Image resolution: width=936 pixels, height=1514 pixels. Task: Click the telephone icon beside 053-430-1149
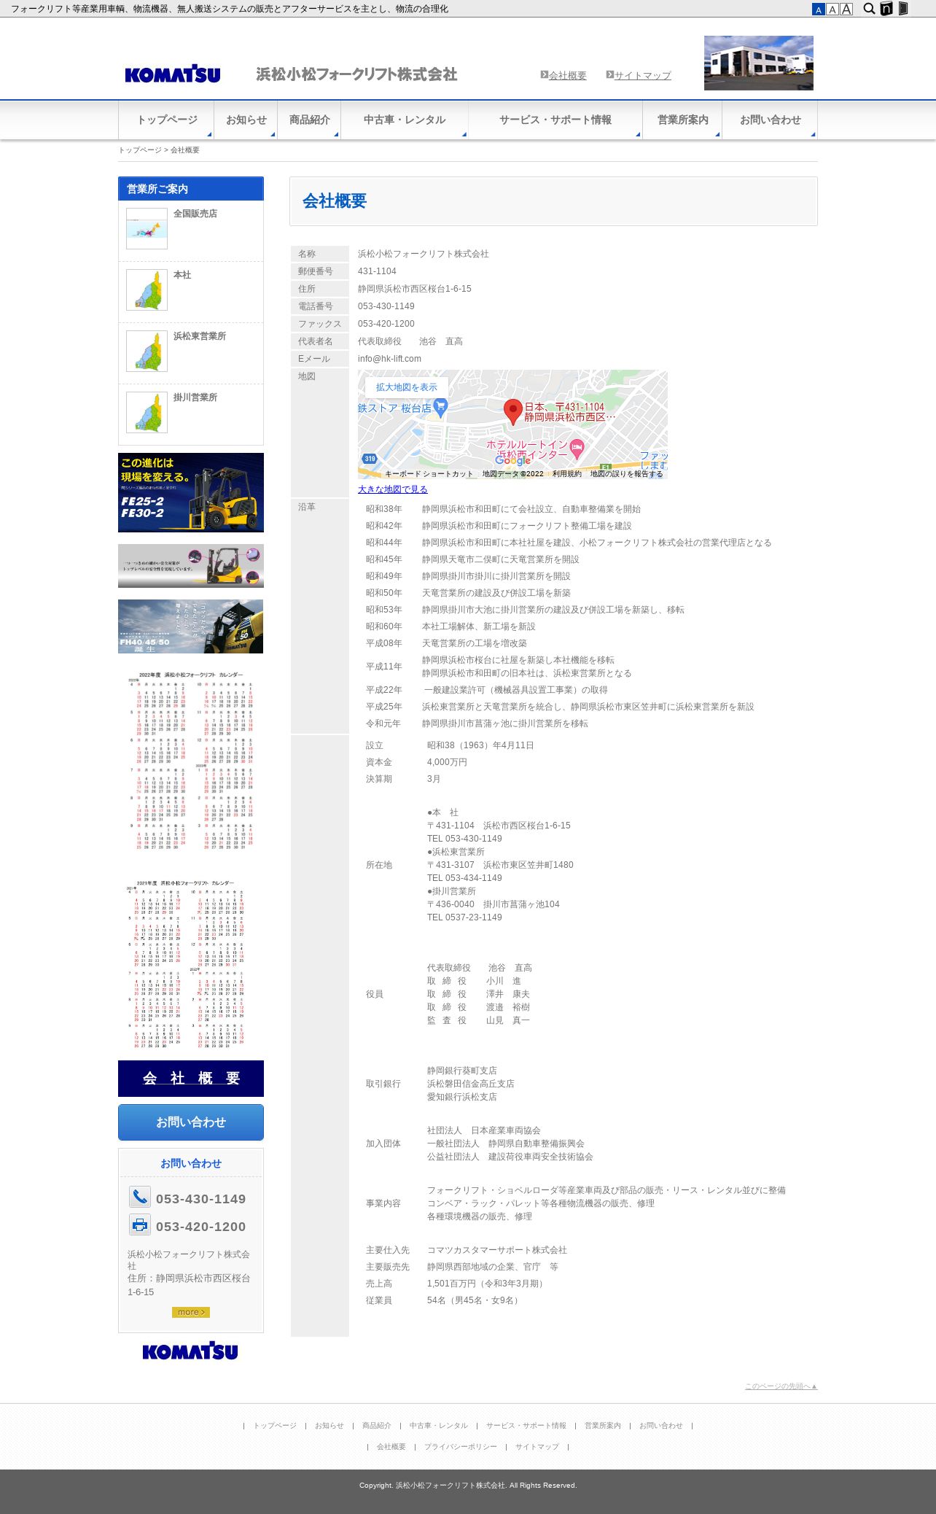140,1197
